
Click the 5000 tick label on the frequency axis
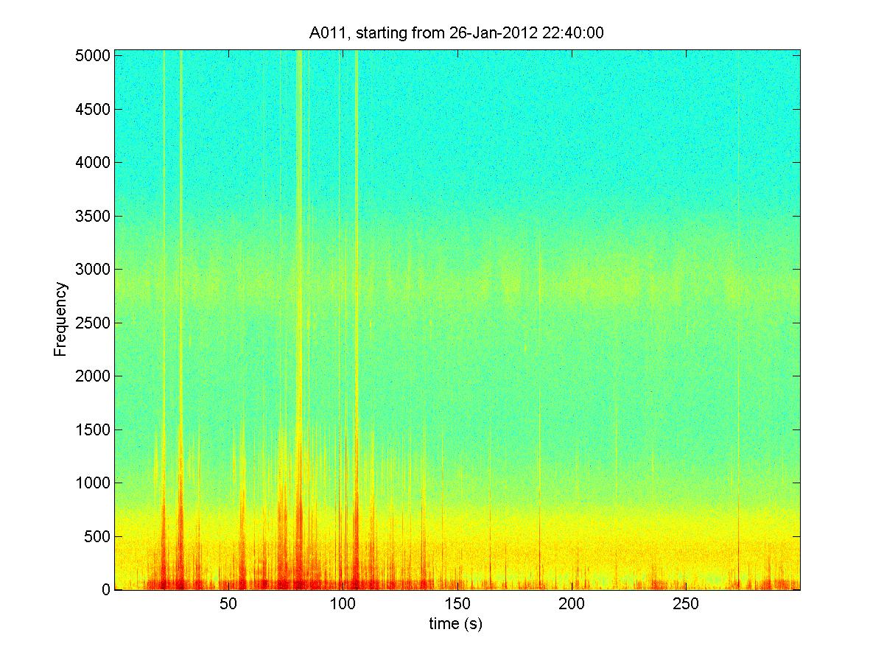pyautogui.click(x=92, y=55)
